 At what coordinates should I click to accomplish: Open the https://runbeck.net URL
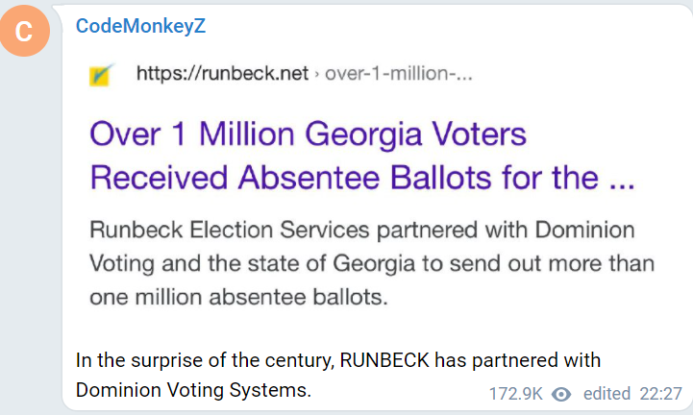coord(222,73)
